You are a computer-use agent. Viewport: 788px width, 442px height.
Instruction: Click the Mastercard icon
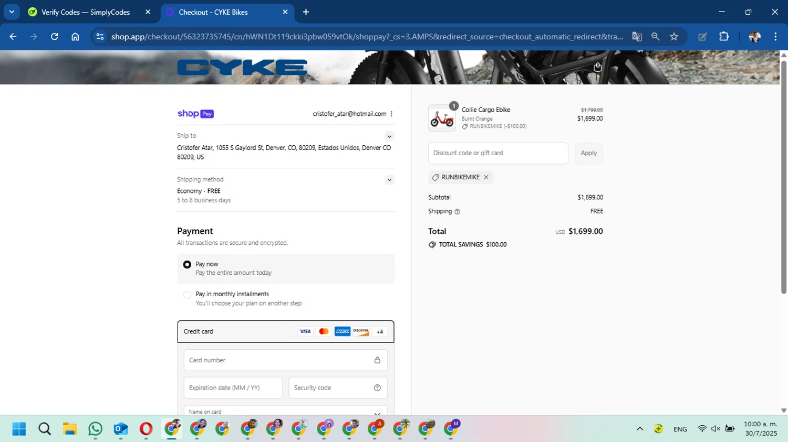tap(324, 331)
